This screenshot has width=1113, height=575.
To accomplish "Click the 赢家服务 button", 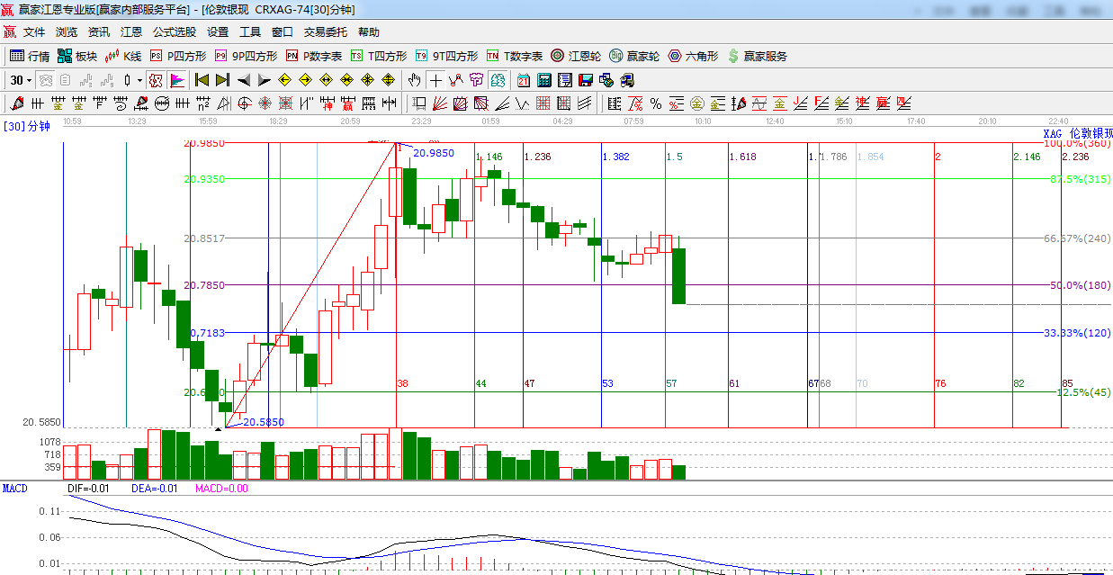I will pyautogui.click(x=757, y=56).
